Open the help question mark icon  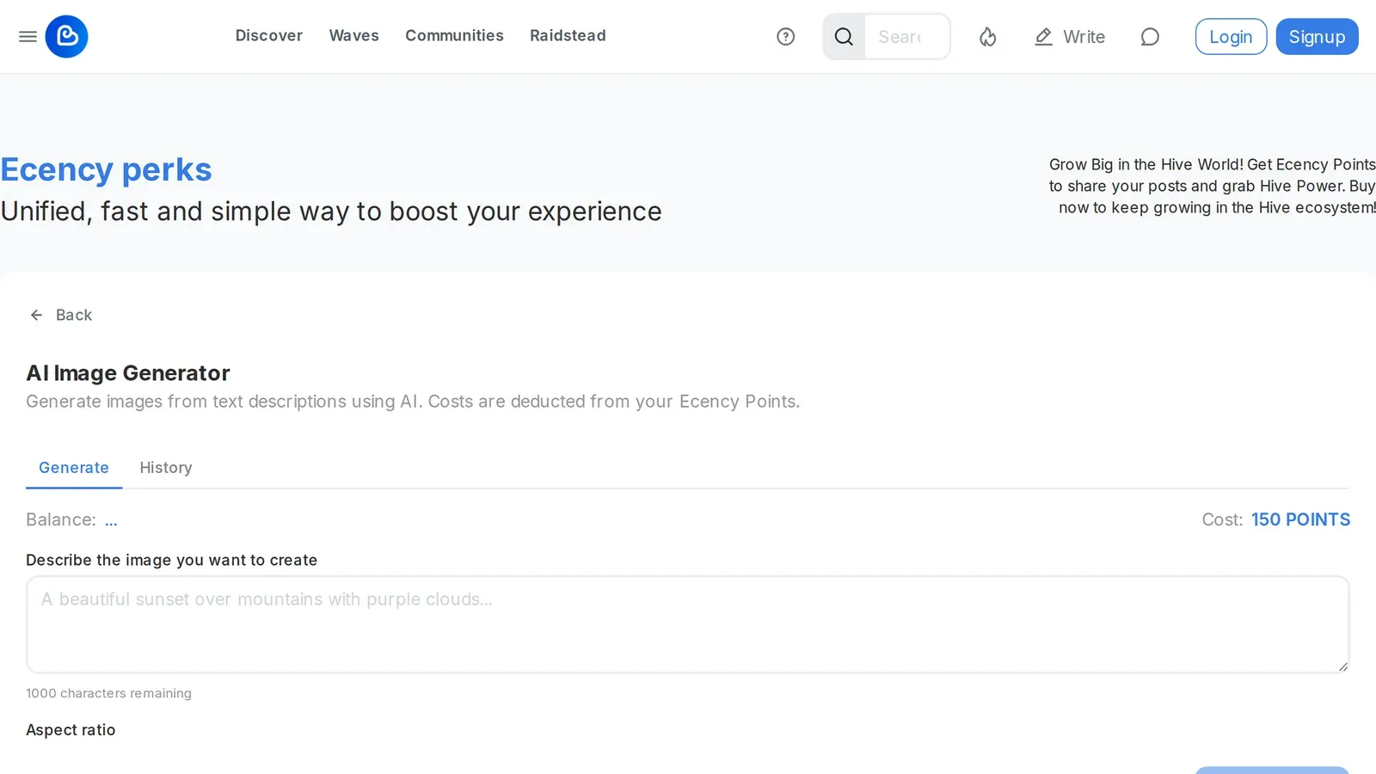click(x=785, y=36)
